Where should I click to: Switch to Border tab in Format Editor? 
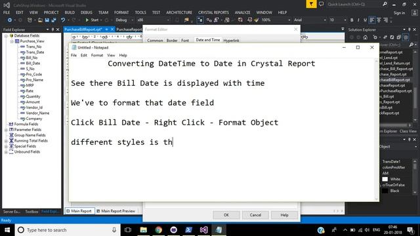point(172,41)
